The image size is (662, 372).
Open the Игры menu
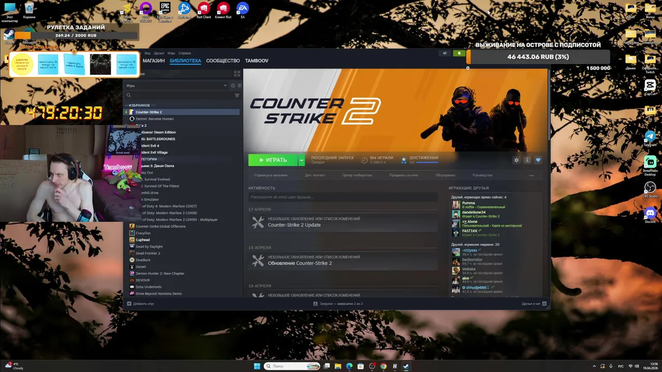[171, 53]
